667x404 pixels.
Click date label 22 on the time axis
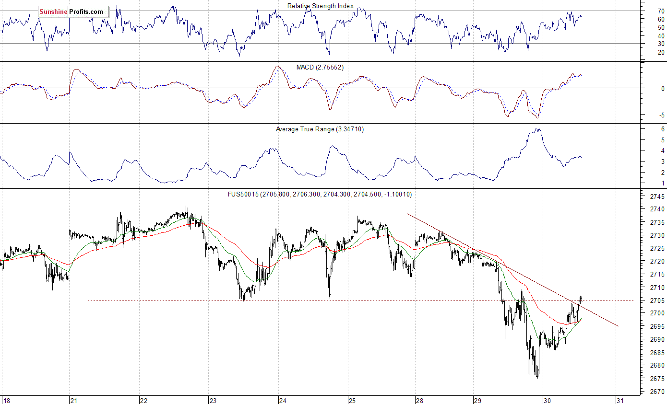[x=143, y=400]
